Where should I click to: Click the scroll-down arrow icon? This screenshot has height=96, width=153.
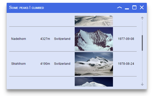pyautogui.click(x=142, y=84)
